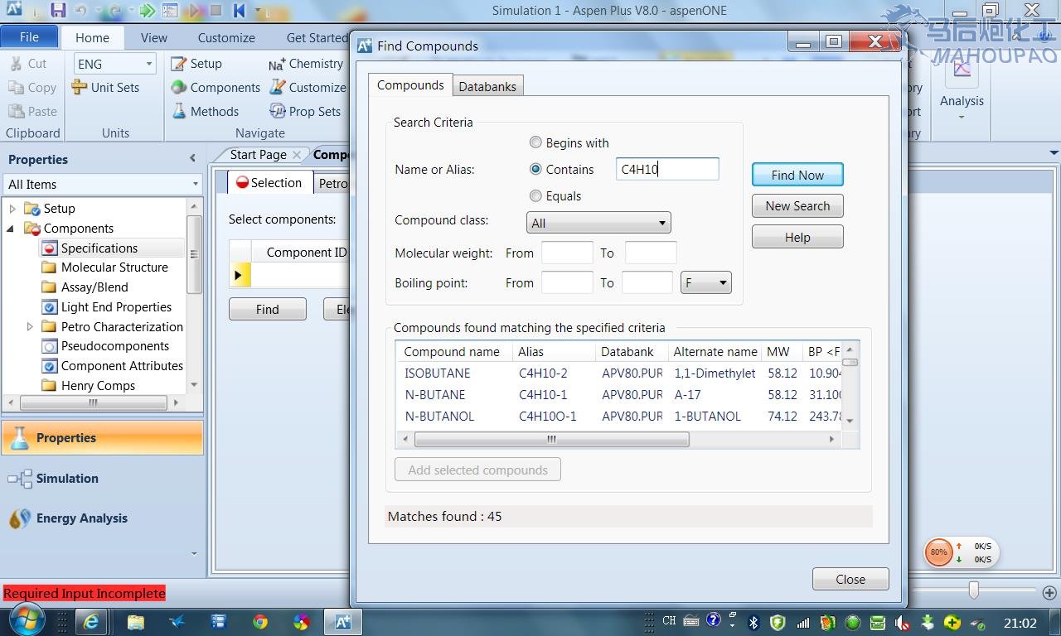Select the 'Contains' radio button
This screenshot has height=636, width=1061.
535,169
